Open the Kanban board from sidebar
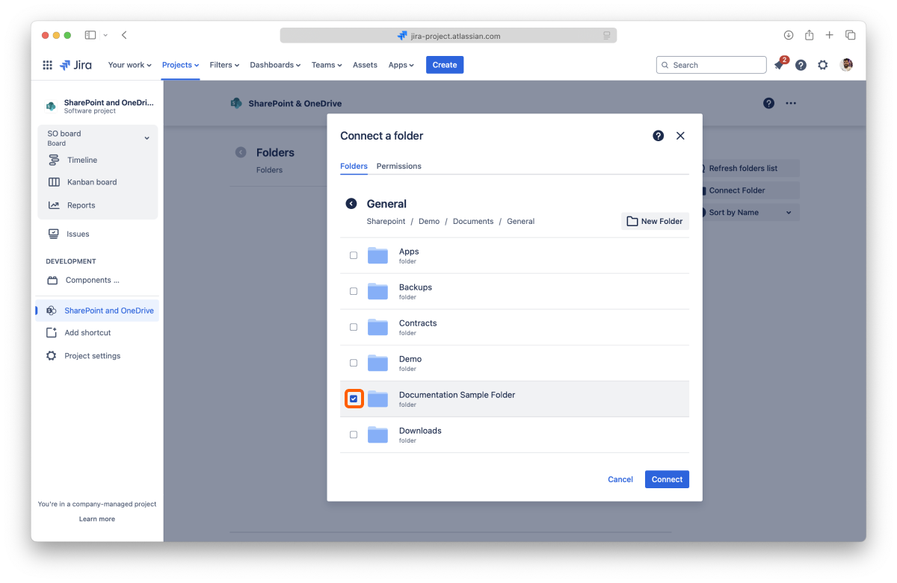897x583 pixels. 91,182
